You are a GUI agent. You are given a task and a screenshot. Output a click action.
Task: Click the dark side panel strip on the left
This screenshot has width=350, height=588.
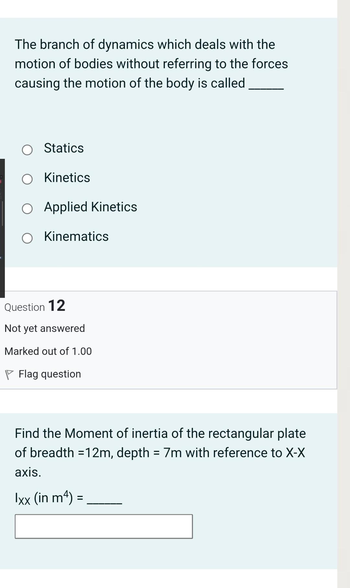2,227
